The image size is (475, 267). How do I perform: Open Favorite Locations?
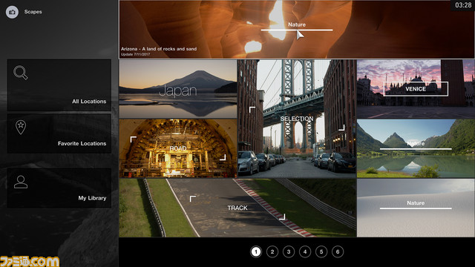(59, 133)
